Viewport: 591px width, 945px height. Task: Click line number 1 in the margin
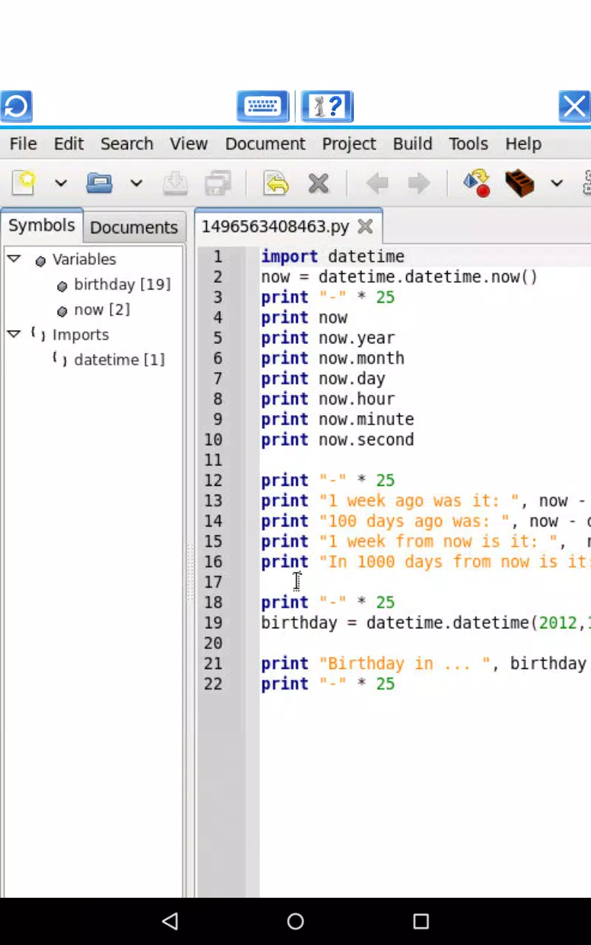217,257
